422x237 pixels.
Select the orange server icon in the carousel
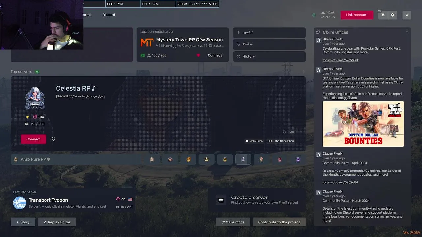click(x=188, y=159)
